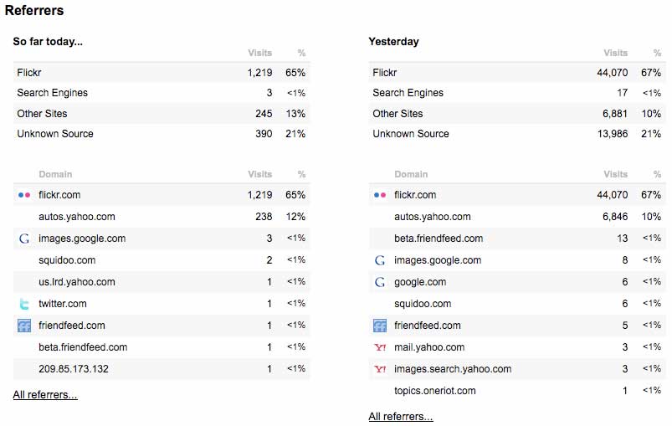Click the Visits column header above today's domains
The width and height of the screenshot is (672, 426).
[260, 174]
